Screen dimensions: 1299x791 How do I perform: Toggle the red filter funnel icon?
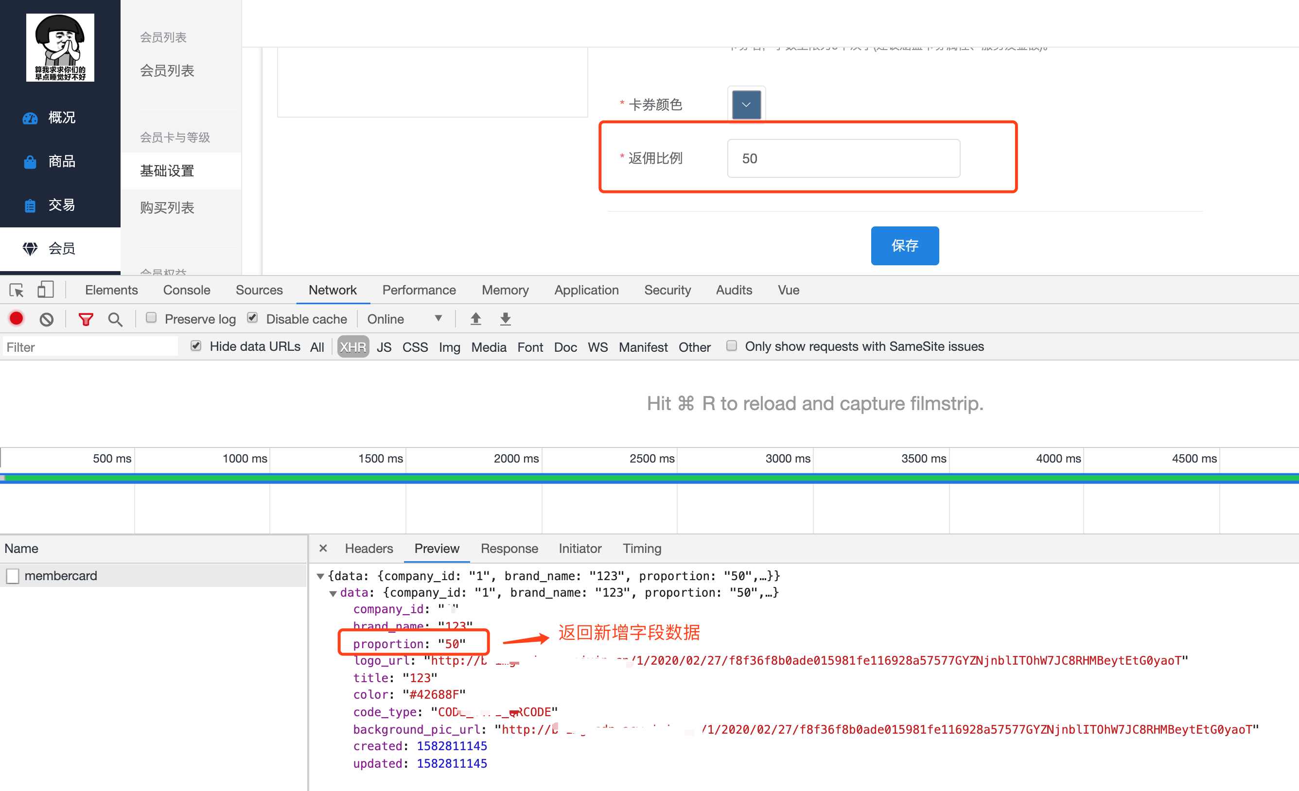click(86, 319)
